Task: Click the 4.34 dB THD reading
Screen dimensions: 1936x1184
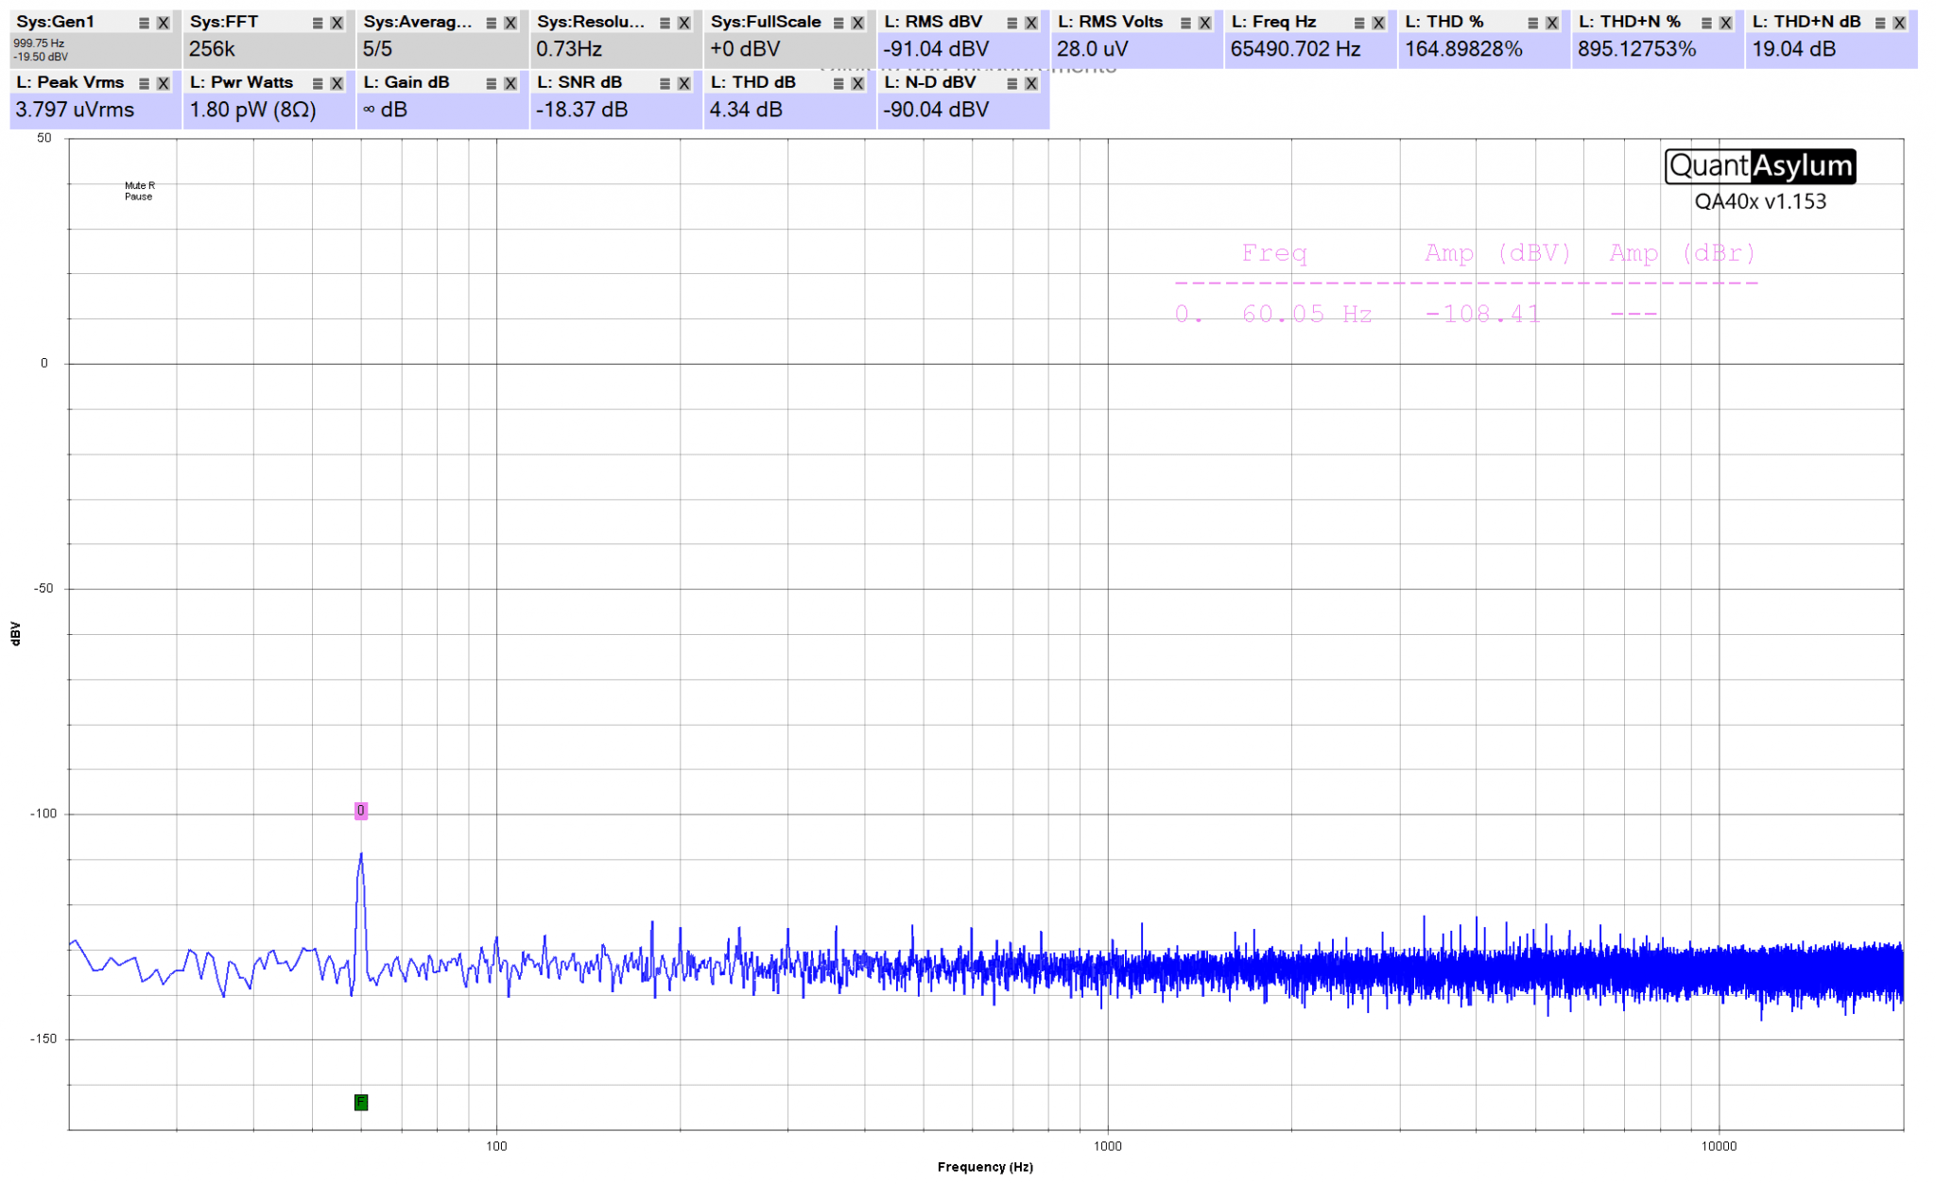Action: tap(746, 110)
